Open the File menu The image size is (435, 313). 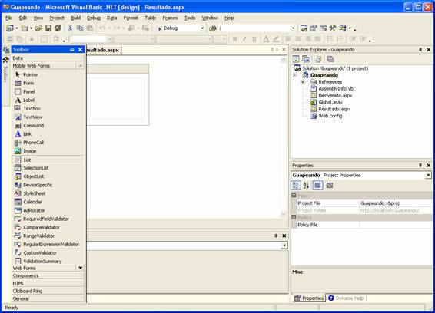(x=9, y=18)
